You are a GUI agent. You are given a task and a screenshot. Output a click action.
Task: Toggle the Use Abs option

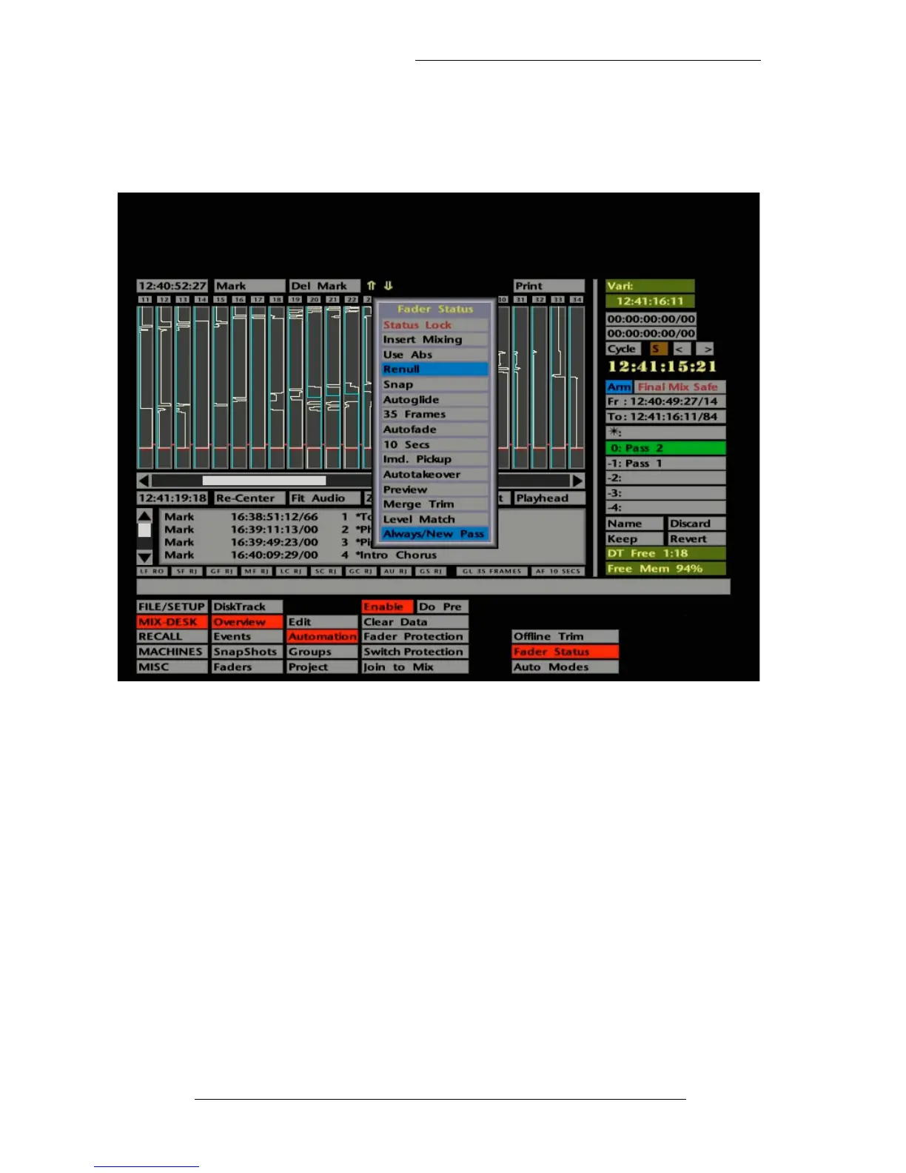pyautogui.click(x=434, y=355)
